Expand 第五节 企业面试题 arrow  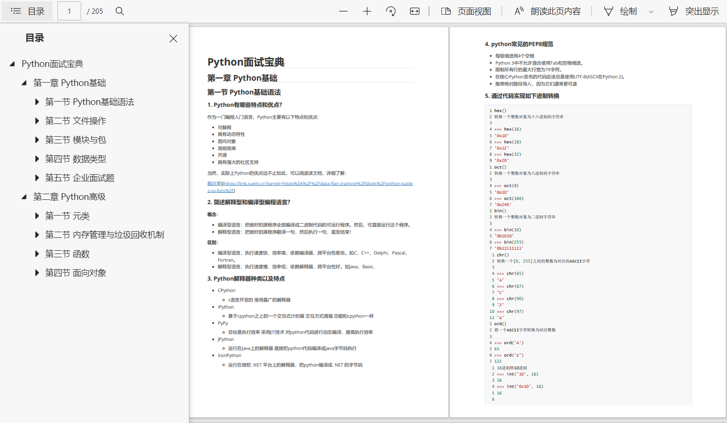(x=37, y=178)
